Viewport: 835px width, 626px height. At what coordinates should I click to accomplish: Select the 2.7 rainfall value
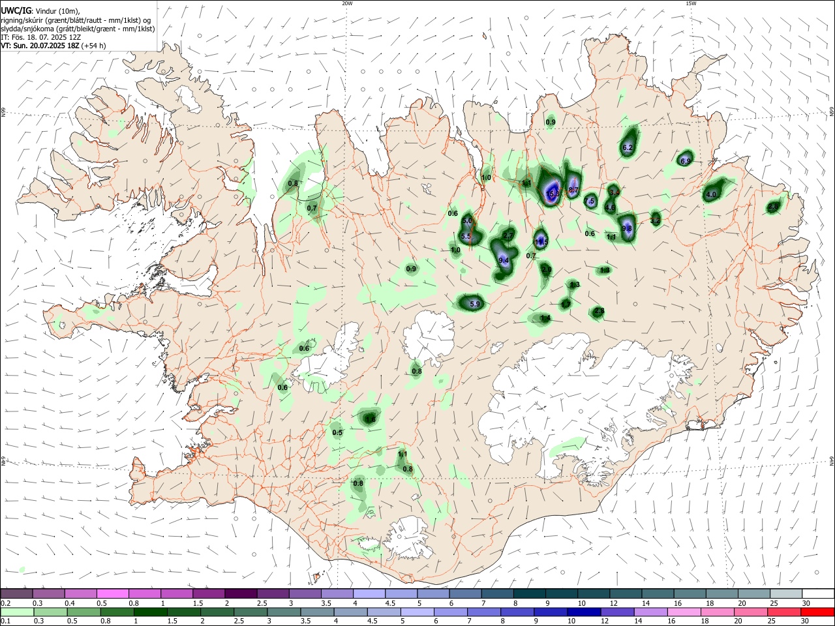click(x=508, y=235)
